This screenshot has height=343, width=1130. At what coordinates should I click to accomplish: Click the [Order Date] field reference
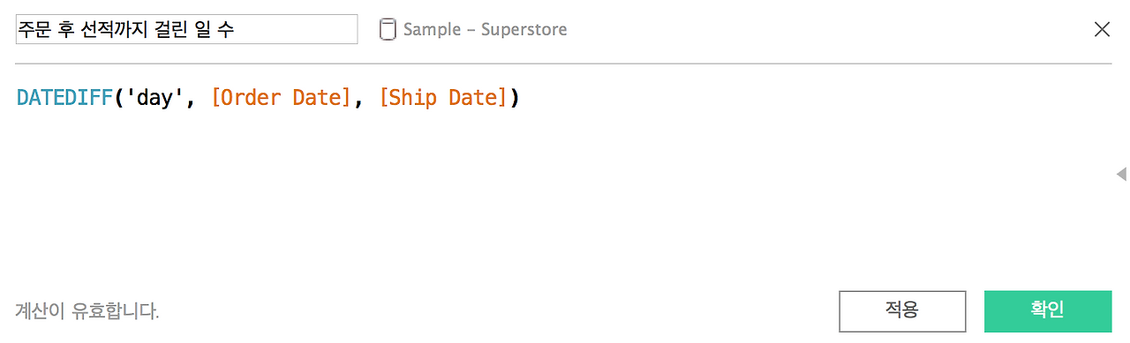click(282, 98)
